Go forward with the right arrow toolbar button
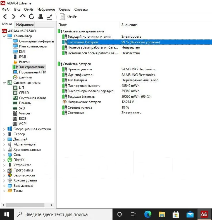The height and width of the screenshot is (220, 212). [14, 16]
